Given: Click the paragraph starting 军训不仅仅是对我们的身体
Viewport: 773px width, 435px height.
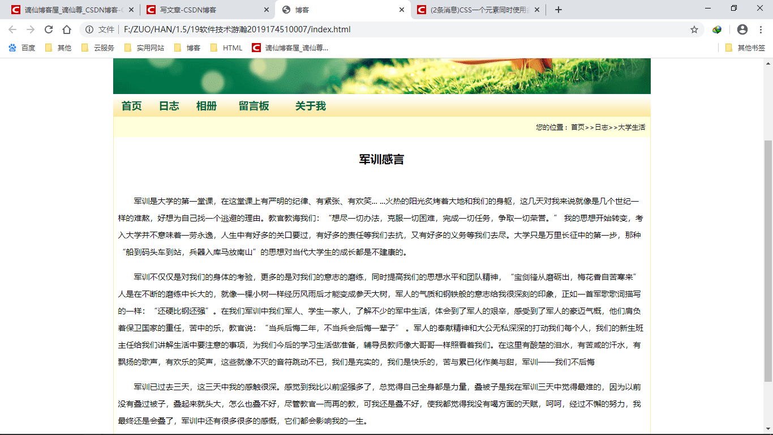Looking at the screenshot, I should 381,319.
